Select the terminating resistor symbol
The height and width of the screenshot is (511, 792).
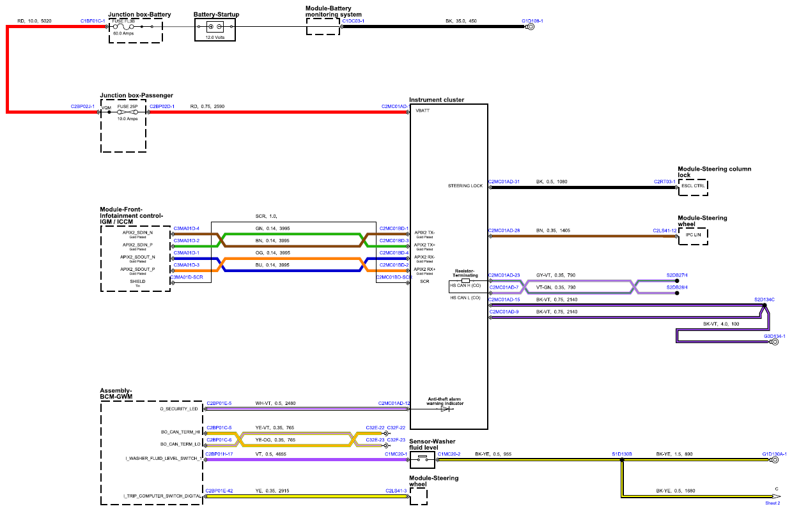465,280
